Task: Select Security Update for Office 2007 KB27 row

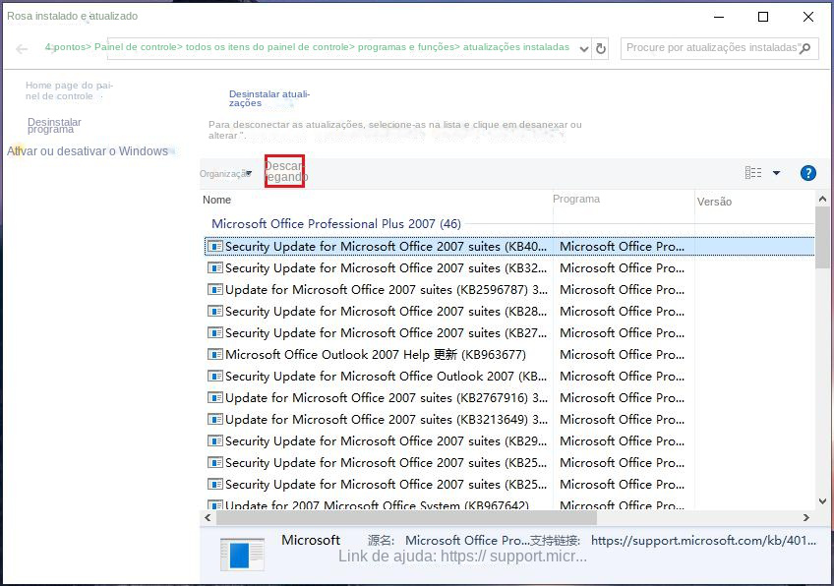Action: pos(509,333)
